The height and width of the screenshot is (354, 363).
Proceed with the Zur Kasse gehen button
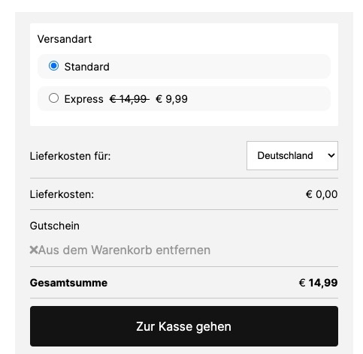184,326
